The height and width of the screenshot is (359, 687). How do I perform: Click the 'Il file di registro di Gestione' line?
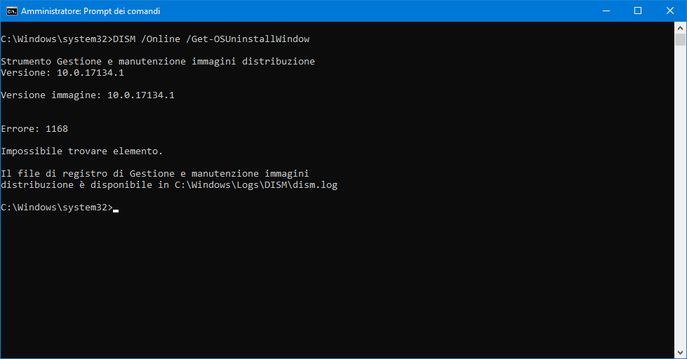(155, 174)
